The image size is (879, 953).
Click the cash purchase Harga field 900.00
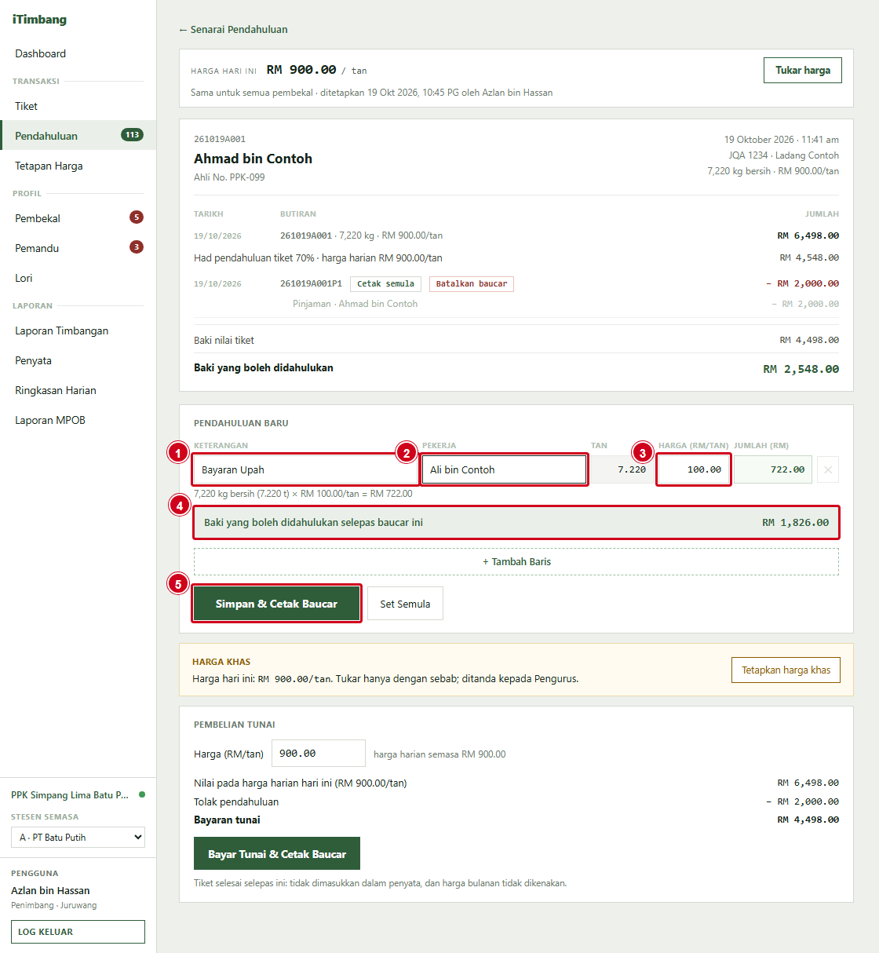tap(319, 753)
